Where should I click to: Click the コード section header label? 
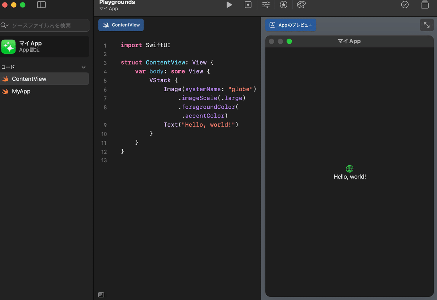(8, 67)
